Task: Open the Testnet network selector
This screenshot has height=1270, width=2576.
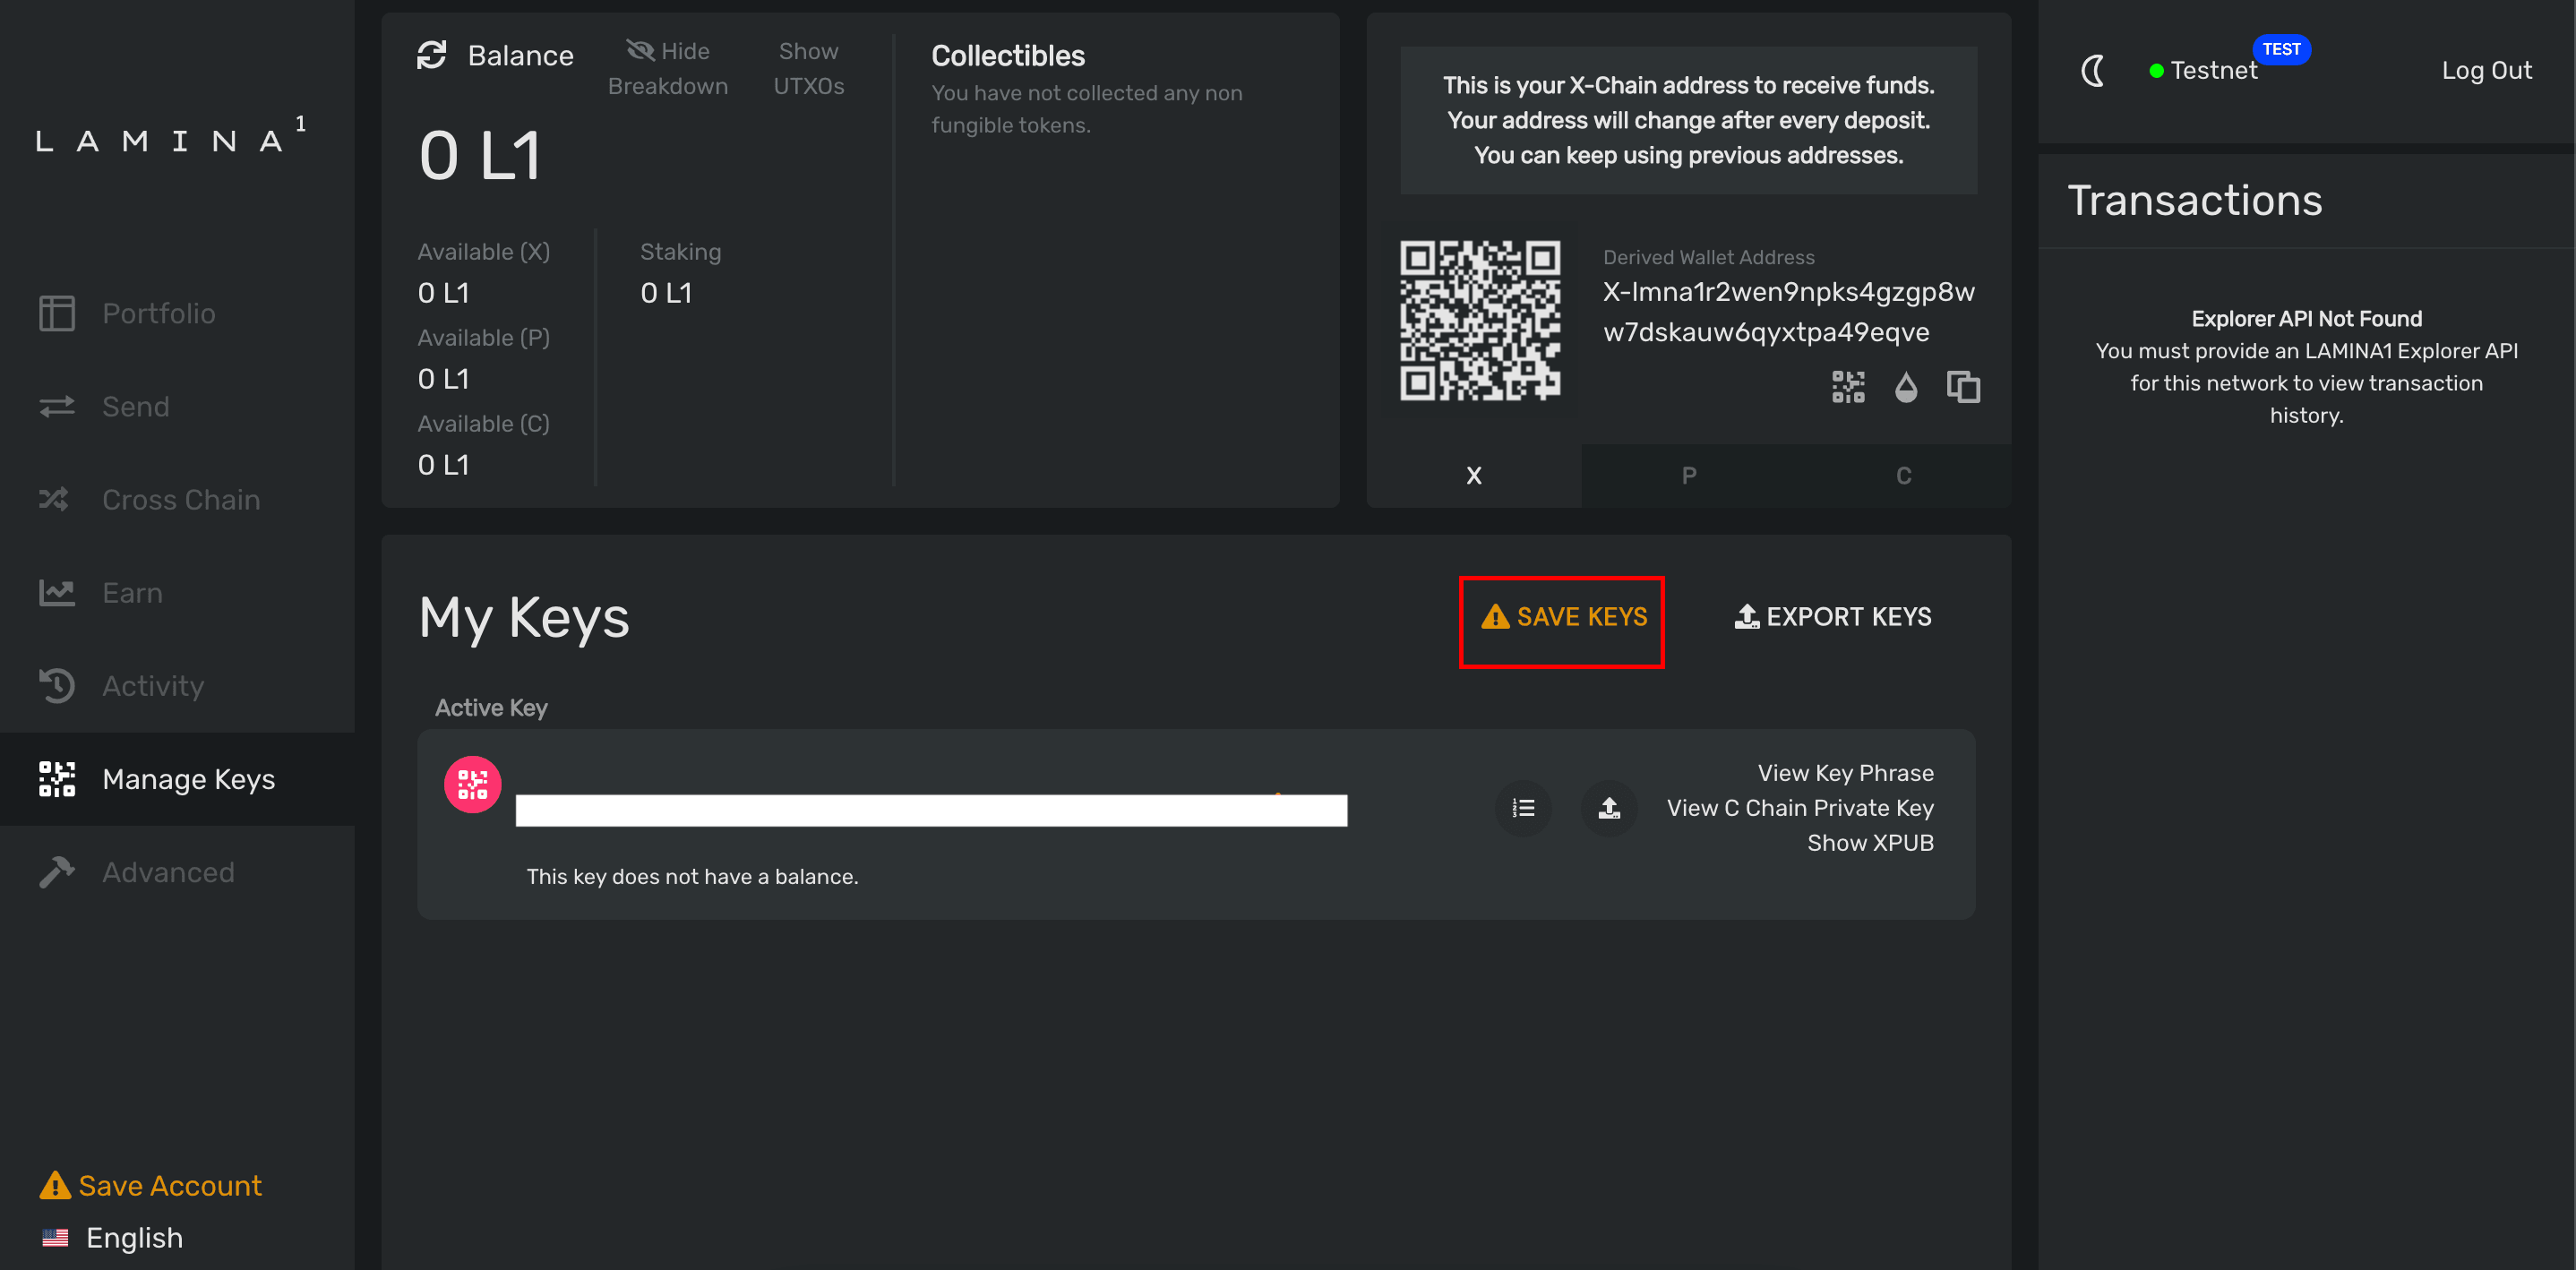Action: pyautogui.click(x=2213, y=70)
